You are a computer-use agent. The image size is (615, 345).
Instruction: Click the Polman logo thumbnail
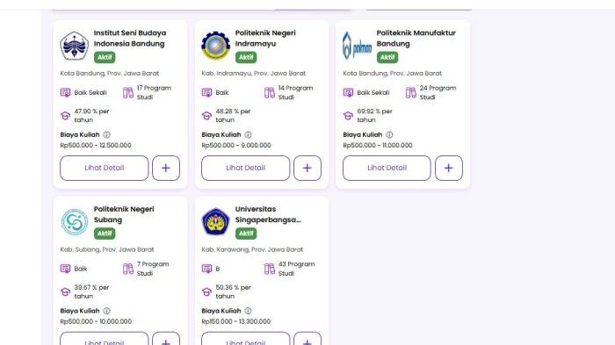tap(357, 46)
